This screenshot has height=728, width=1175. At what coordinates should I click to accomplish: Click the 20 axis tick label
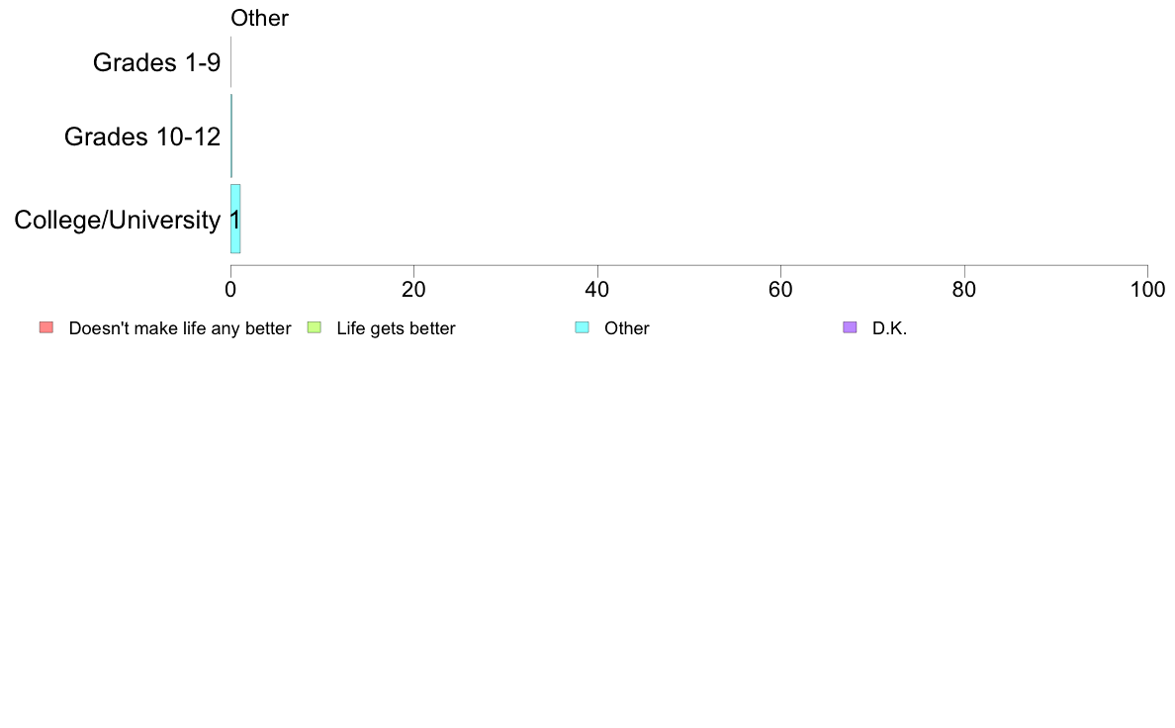pos(413,290)
